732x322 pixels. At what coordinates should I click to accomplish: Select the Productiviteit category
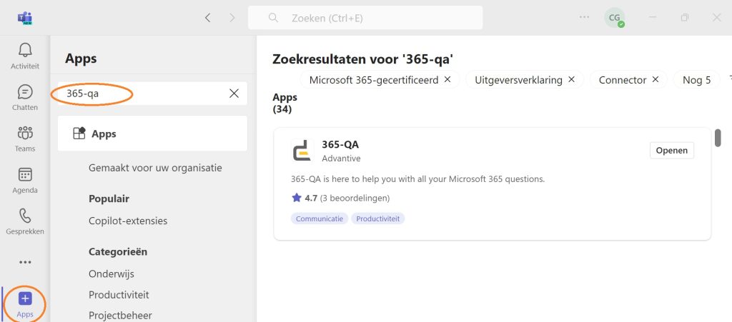click(119, 295)
